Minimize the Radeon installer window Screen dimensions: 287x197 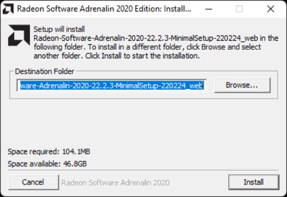point(209,9)
